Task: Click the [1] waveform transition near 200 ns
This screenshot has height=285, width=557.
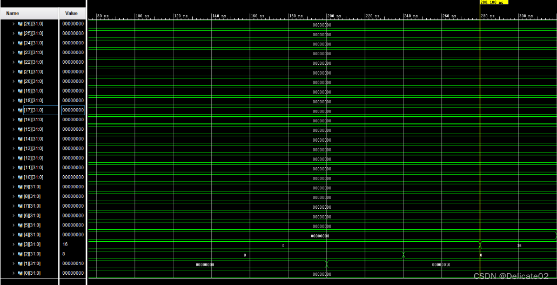Action: 327,264
